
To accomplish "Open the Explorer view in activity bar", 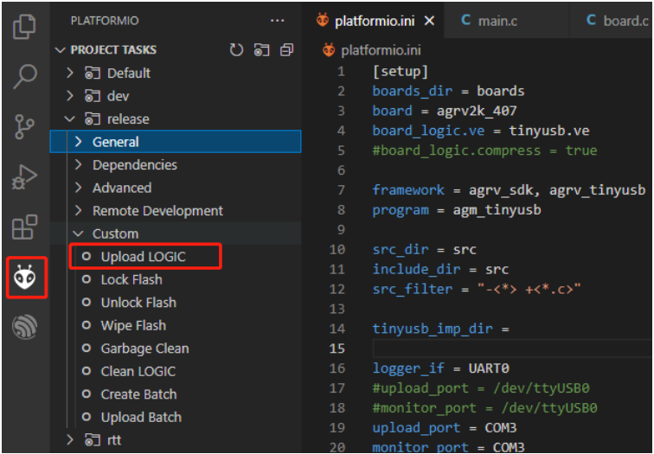I will 24,26.
